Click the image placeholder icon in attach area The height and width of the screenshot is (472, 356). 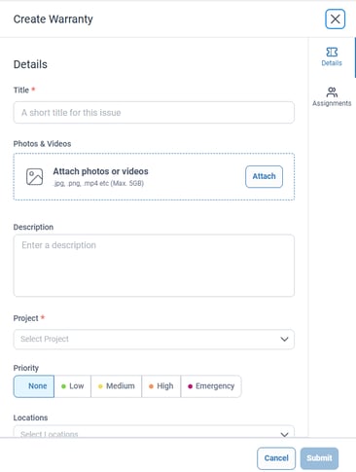[34, 177]
